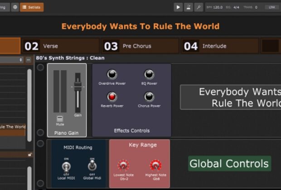Toggle the lock icon in left panel
Screen dimensions: 281x190
coord(30,155)
